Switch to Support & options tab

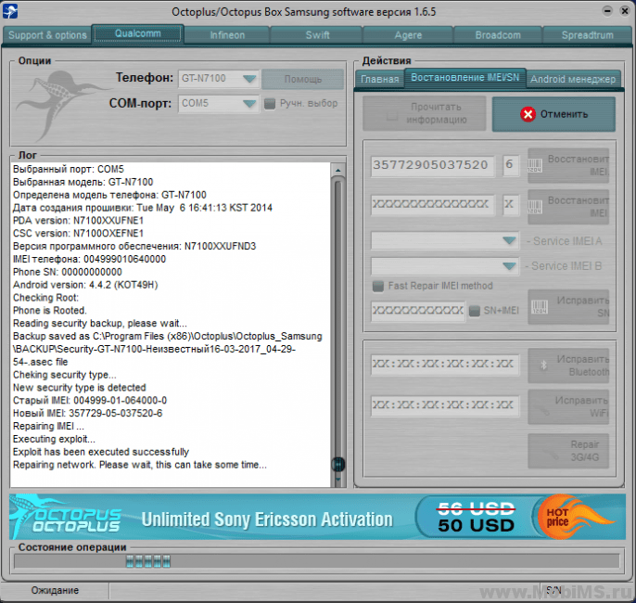[x=47, y=35]
